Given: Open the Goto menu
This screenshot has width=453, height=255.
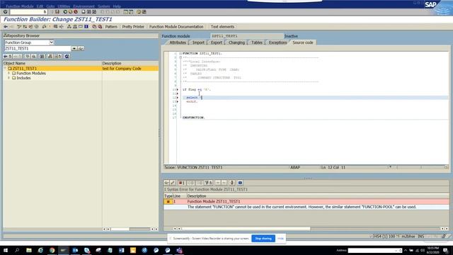Looking at the screenshot, I should (50, 6).
